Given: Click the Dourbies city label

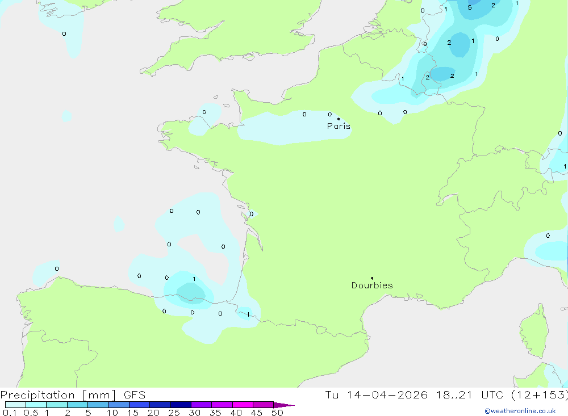Looking at the screenshot, I should 372,285.
